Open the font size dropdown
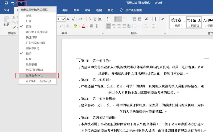 [x=63, y=19]
